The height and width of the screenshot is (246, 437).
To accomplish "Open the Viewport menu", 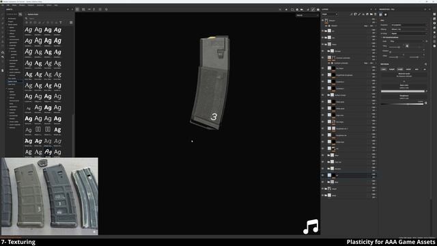I will click(x=31, y=5).
